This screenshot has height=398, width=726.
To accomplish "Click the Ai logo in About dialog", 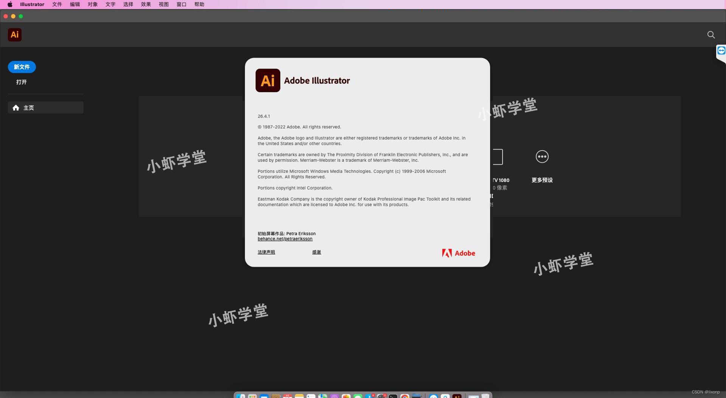I will [x=268, y=80].
